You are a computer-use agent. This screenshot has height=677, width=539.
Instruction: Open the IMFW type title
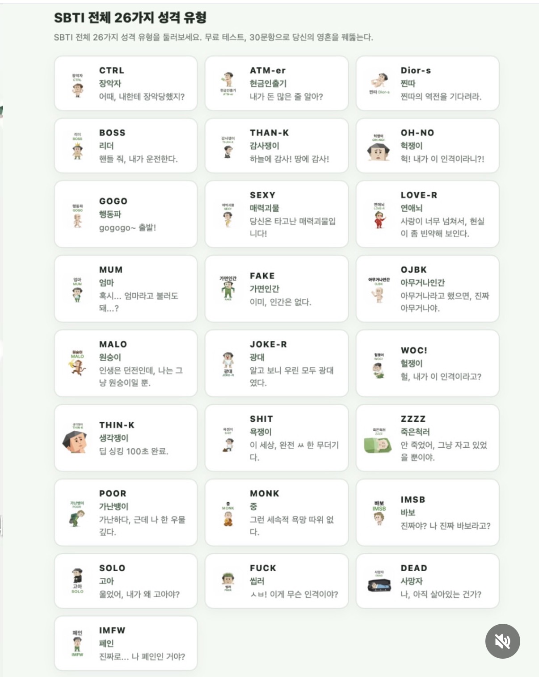[x=112, y=630]
